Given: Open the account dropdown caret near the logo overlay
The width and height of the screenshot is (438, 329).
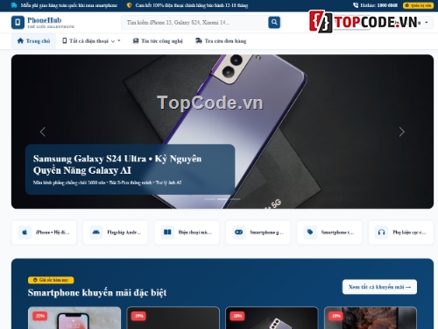Looking at the screenshot, I should [427, 22].
